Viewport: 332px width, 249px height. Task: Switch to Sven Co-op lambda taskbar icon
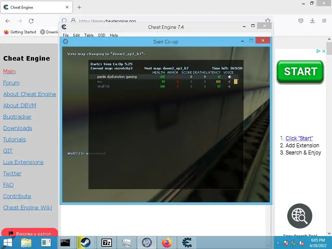point(147,243)
